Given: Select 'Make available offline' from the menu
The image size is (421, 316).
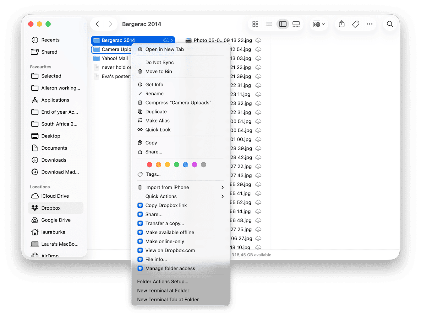Looking at the screenshot, I should (x=170, y=232).
